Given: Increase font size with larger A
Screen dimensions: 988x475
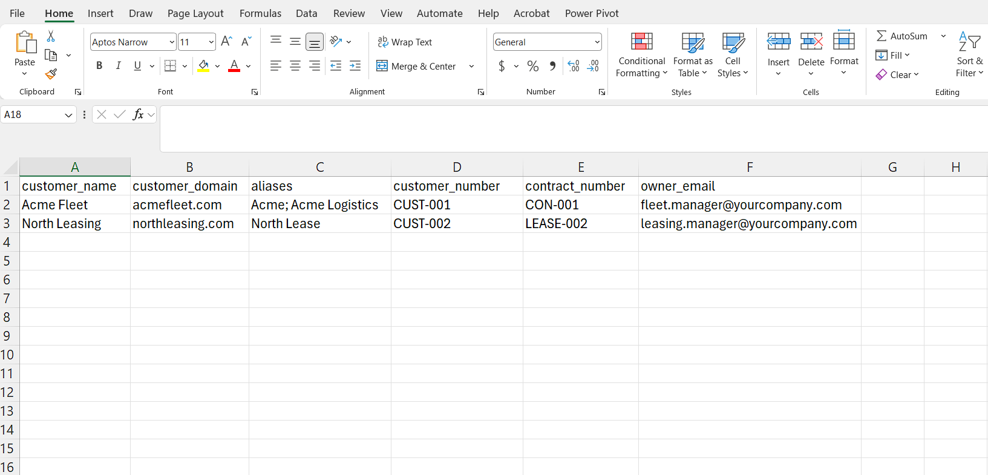Looking at the screenshot, I should (x=226, y=41).
